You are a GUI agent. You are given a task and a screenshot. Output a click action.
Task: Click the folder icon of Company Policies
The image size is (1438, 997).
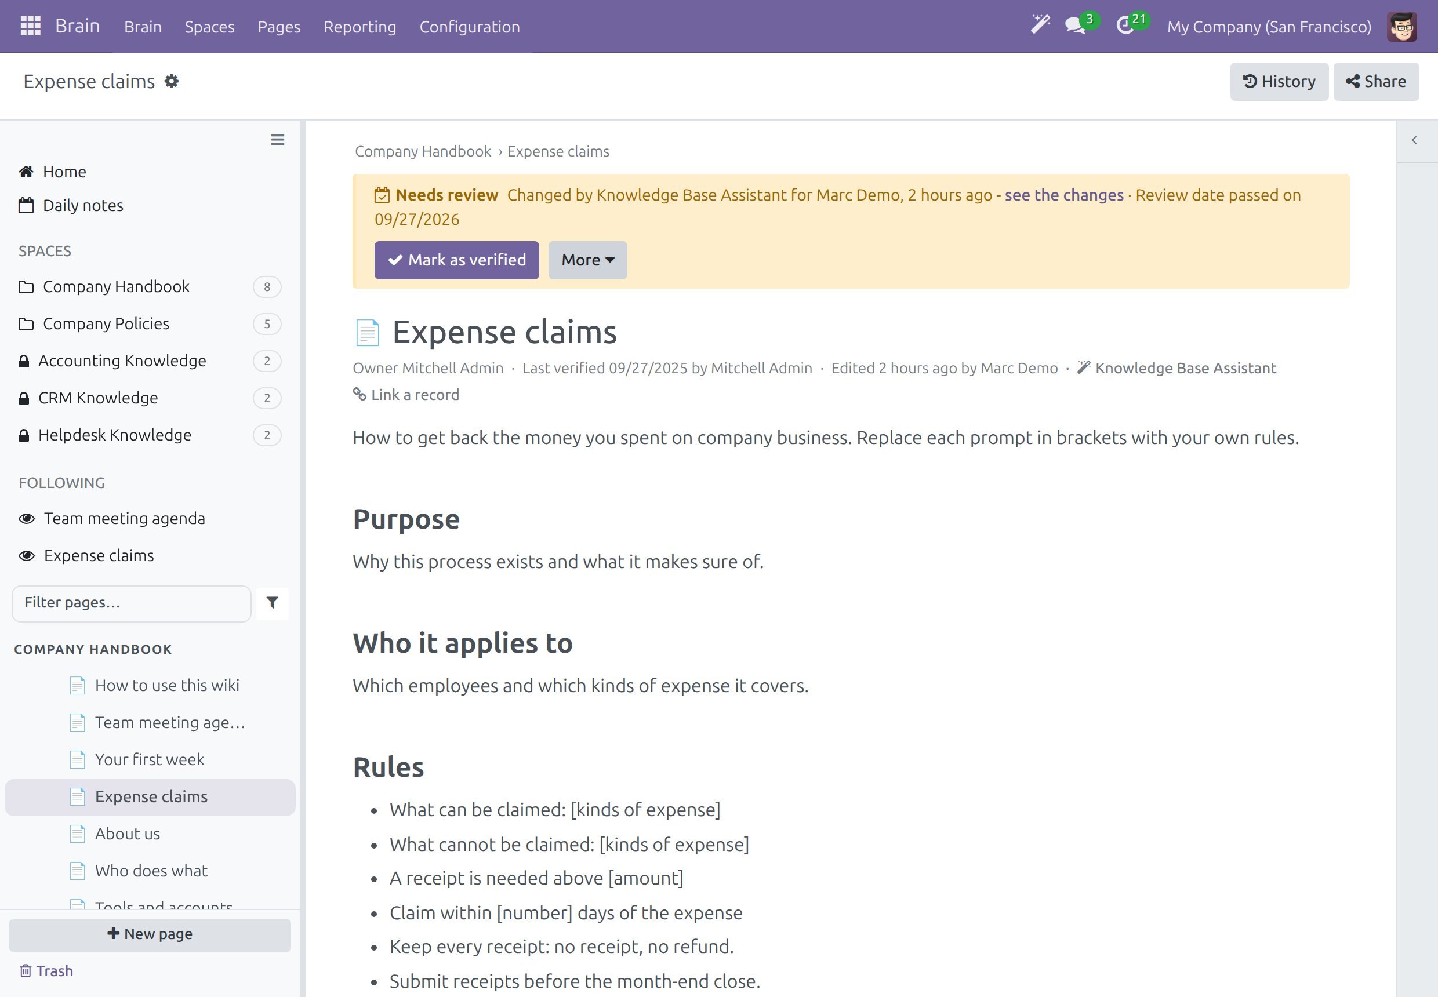(x=26, y=324)
